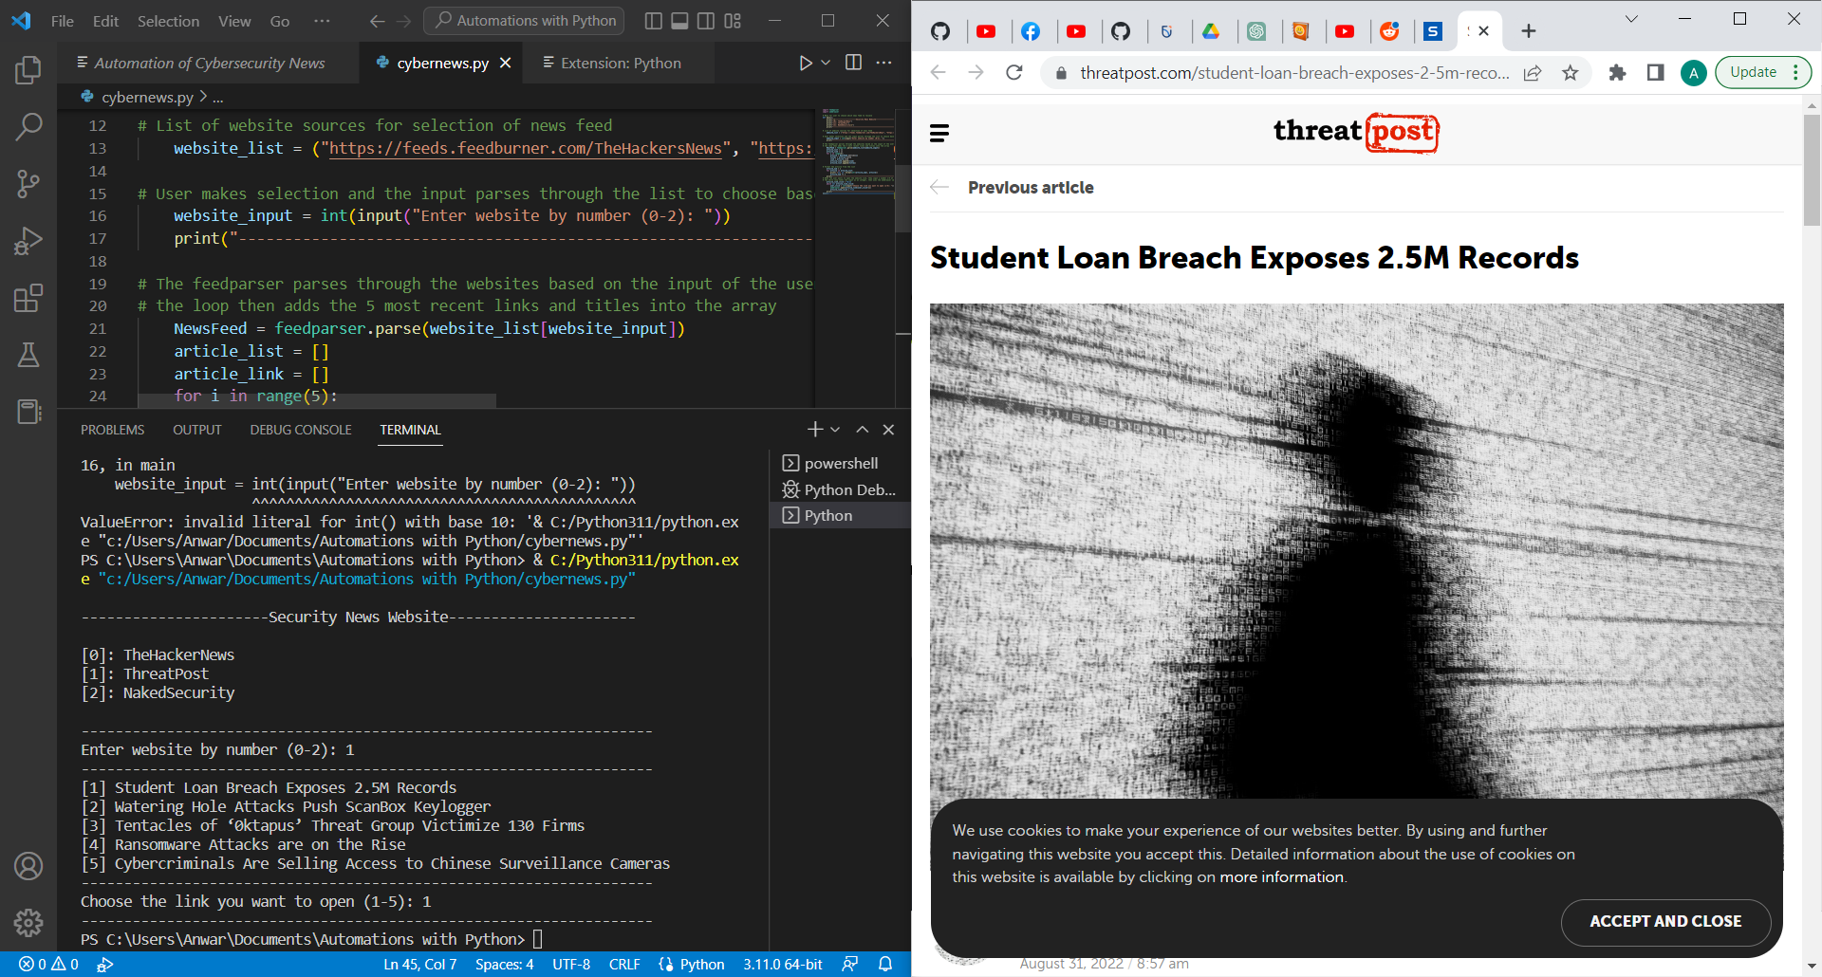Viewport: 1822px width, 977px height.
Task: Share this page from the address bar
Action: (x=1533, y=73)
